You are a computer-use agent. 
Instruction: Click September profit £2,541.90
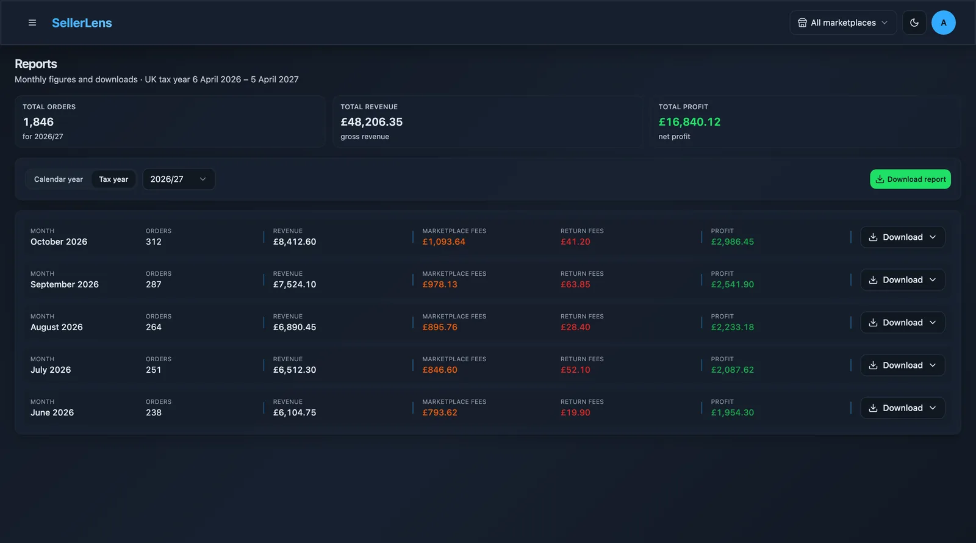click(732, 284)
